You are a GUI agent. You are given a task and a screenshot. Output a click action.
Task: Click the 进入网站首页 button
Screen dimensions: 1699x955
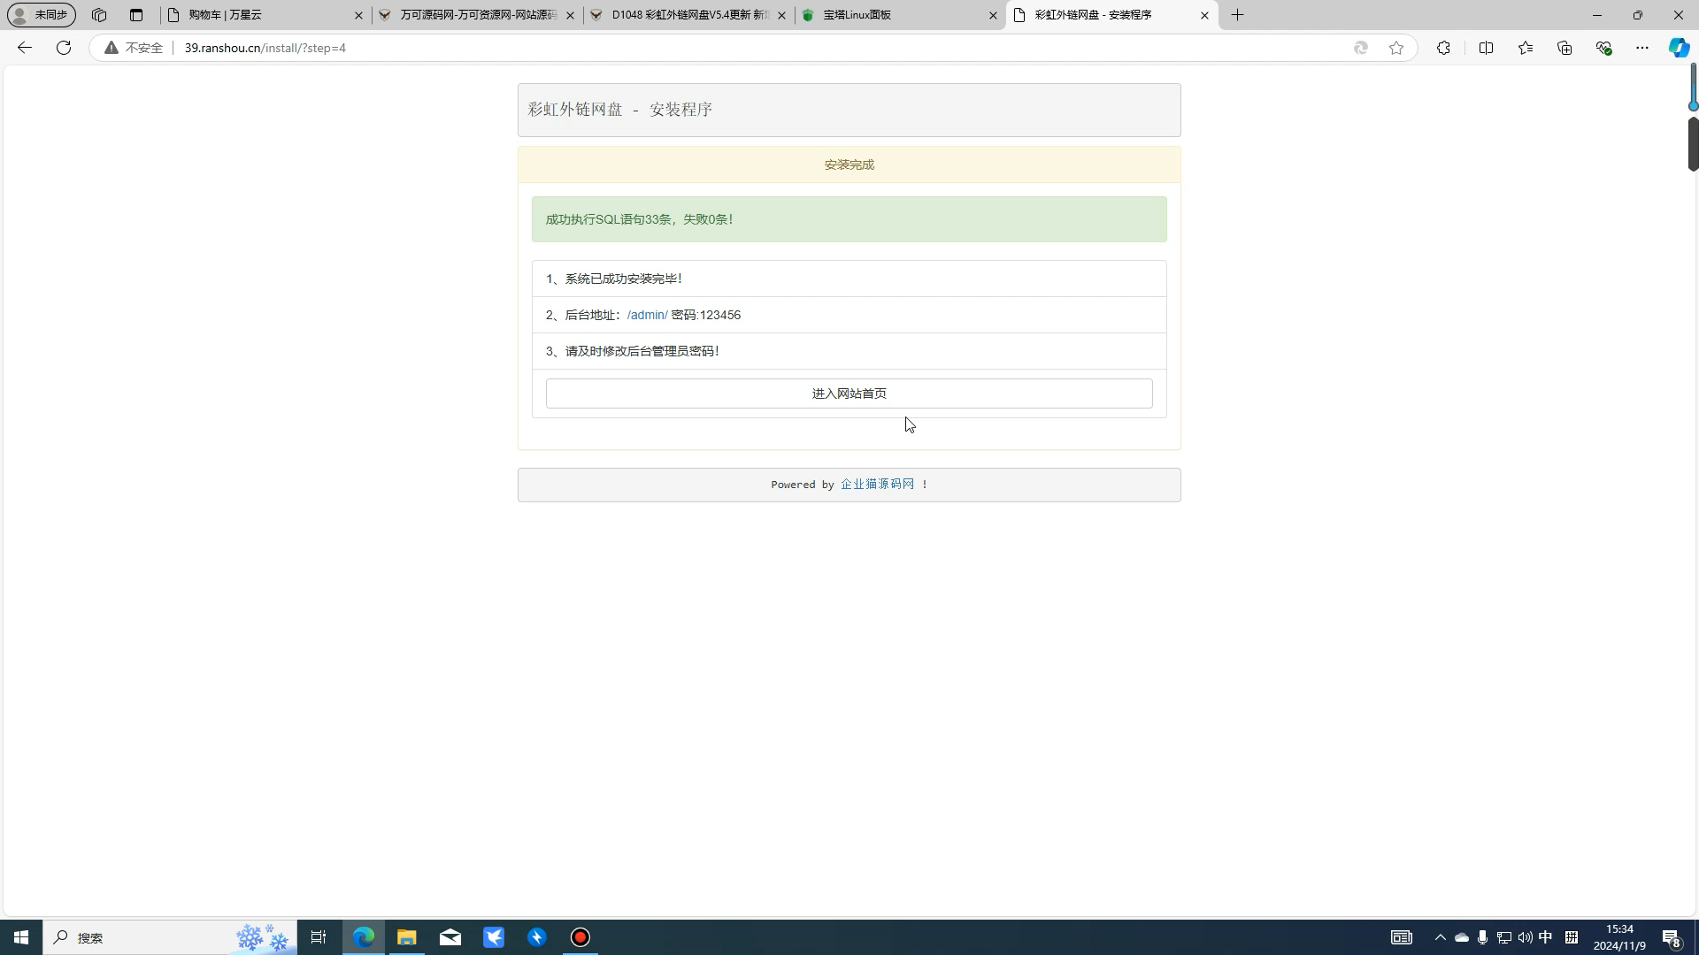(849, 393)
